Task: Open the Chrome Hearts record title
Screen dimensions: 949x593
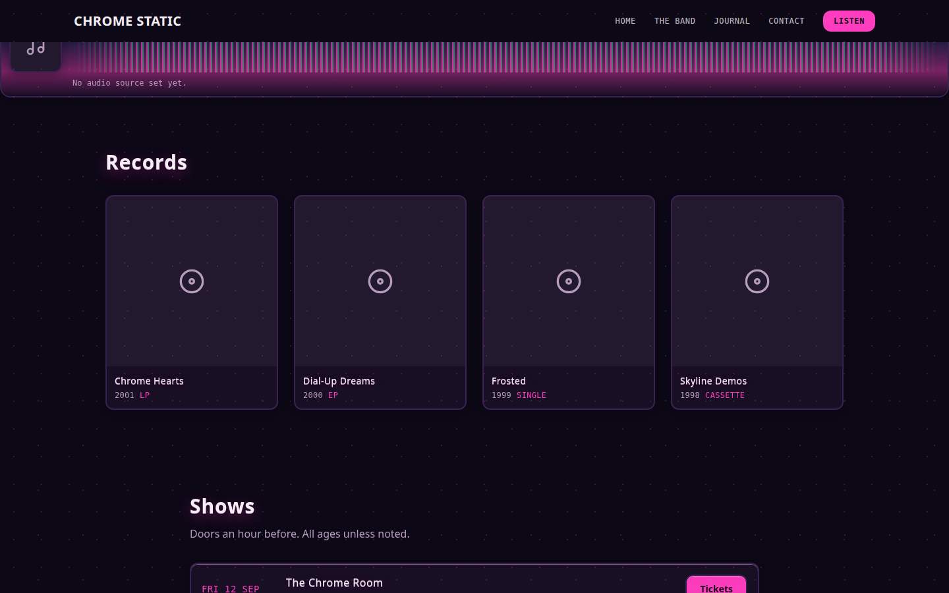Action: point(149,381)
